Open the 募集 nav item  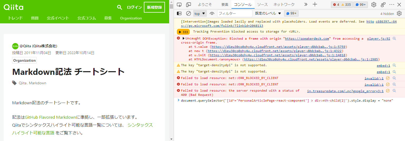[x=108, y=18]
